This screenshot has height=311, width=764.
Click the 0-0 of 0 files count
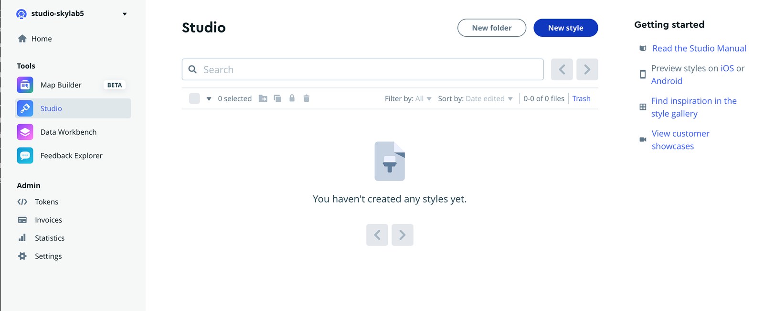[x=544, y=98]
